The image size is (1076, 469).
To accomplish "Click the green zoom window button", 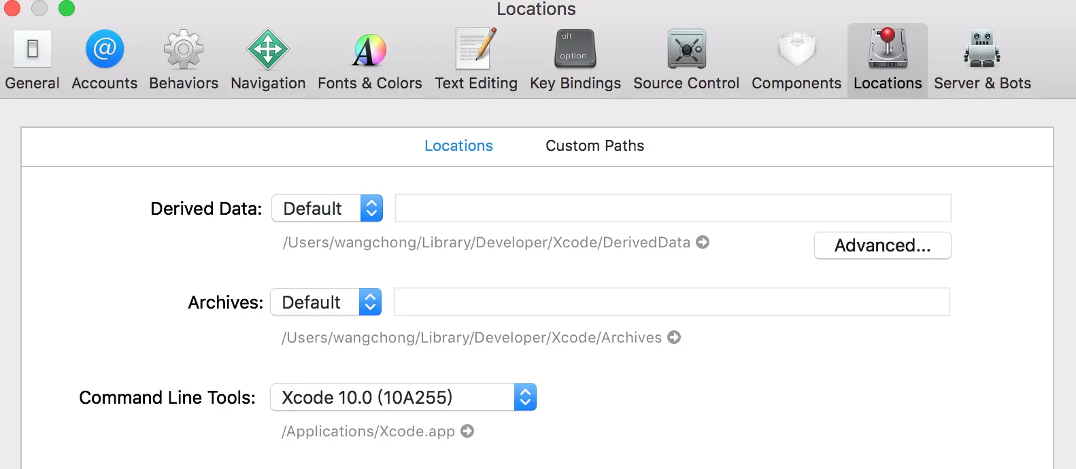I will tap(67, 8).
